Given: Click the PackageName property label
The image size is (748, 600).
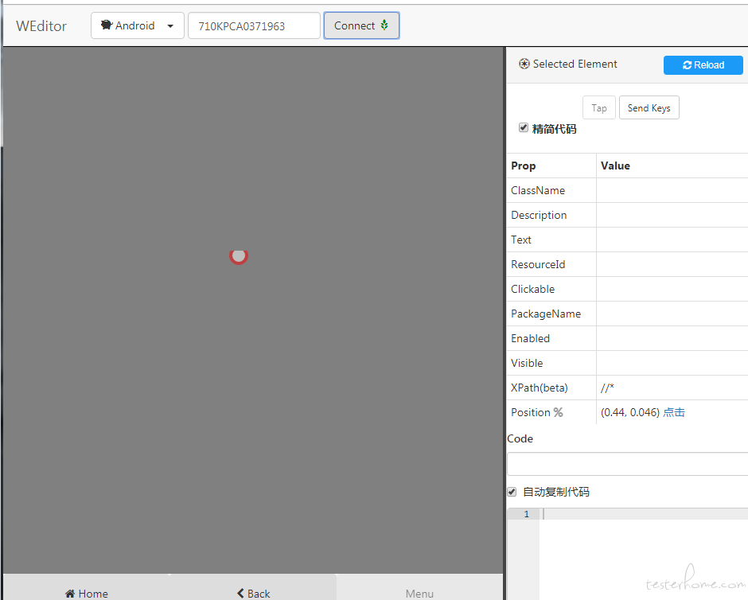Looking at the screenshot, I should [546, 314].
